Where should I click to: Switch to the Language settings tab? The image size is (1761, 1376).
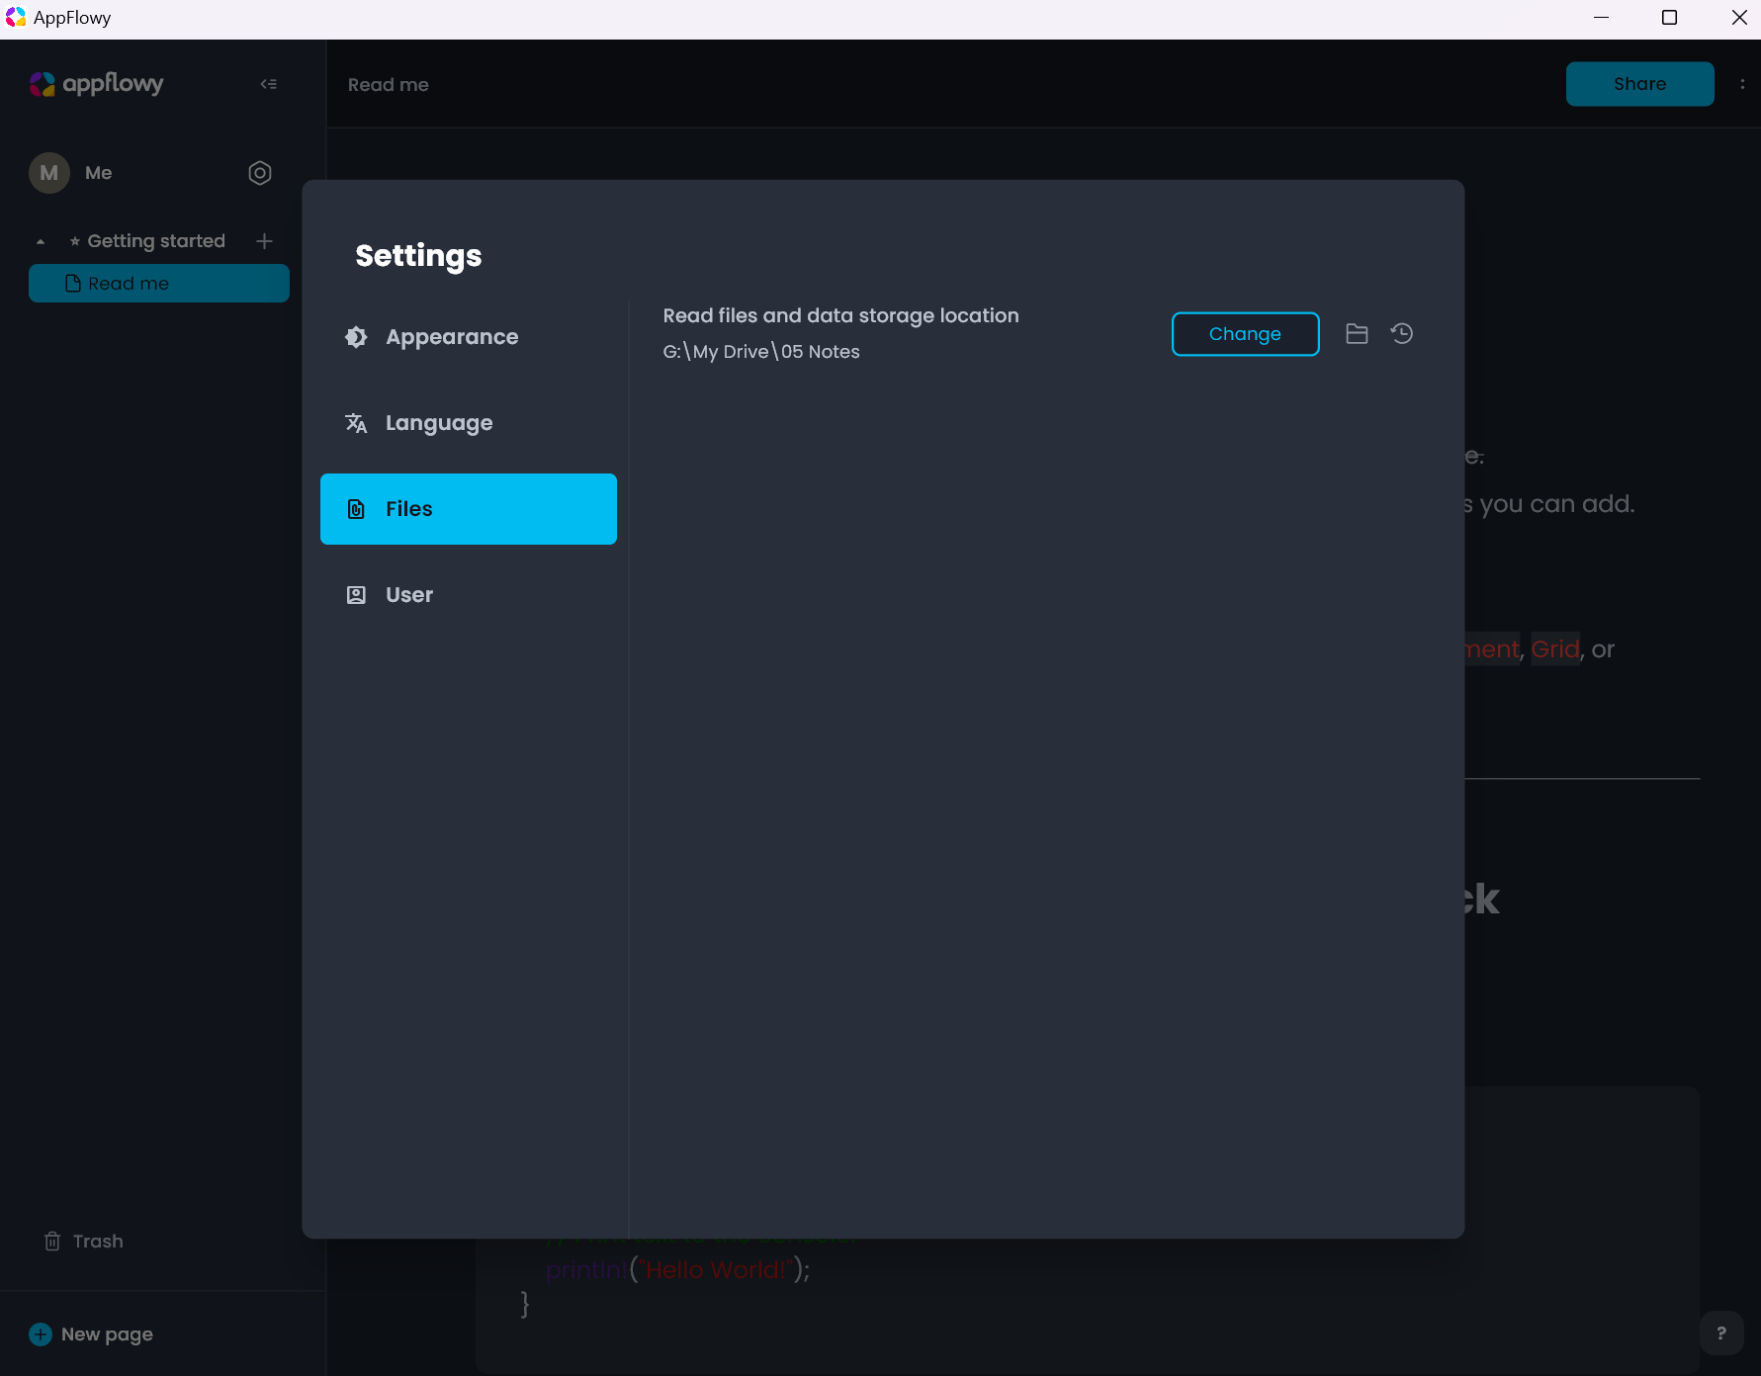tap(438, 423)
